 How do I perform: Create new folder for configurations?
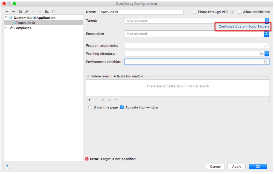[47, 11]
